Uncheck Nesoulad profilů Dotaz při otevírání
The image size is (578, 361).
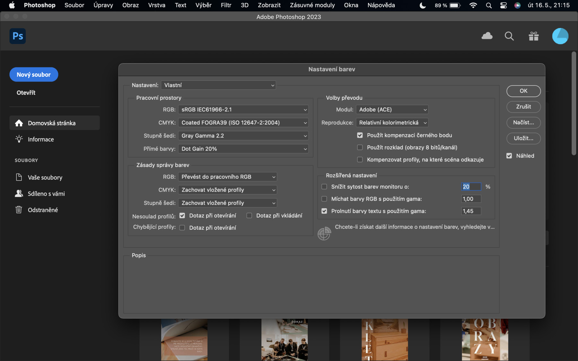click(x=182, y=215)
